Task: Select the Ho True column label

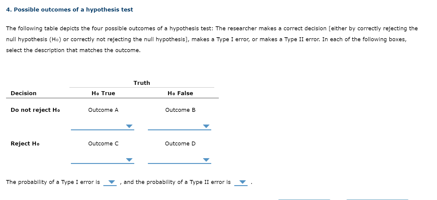Action: click(x=103, y=93)
